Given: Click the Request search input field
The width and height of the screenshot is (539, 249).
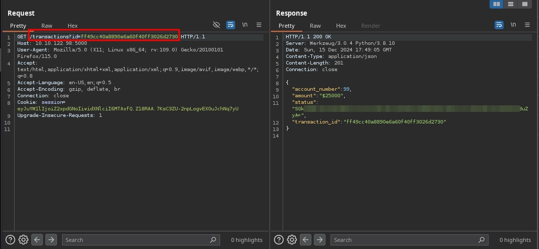Looking at the screenshot, I should (136, 240).
